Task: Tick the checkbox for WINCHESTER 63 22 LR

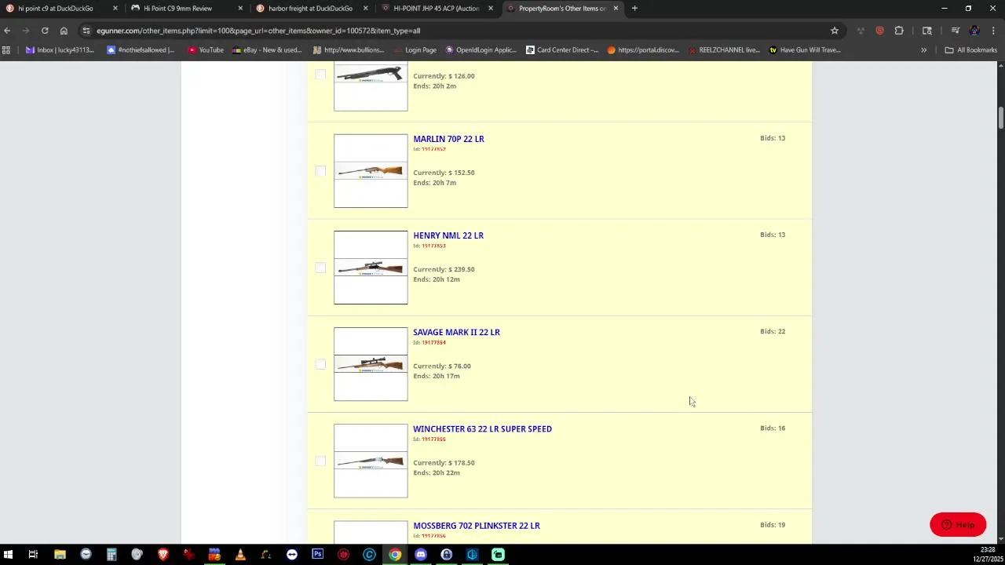Action: (320, 461)
